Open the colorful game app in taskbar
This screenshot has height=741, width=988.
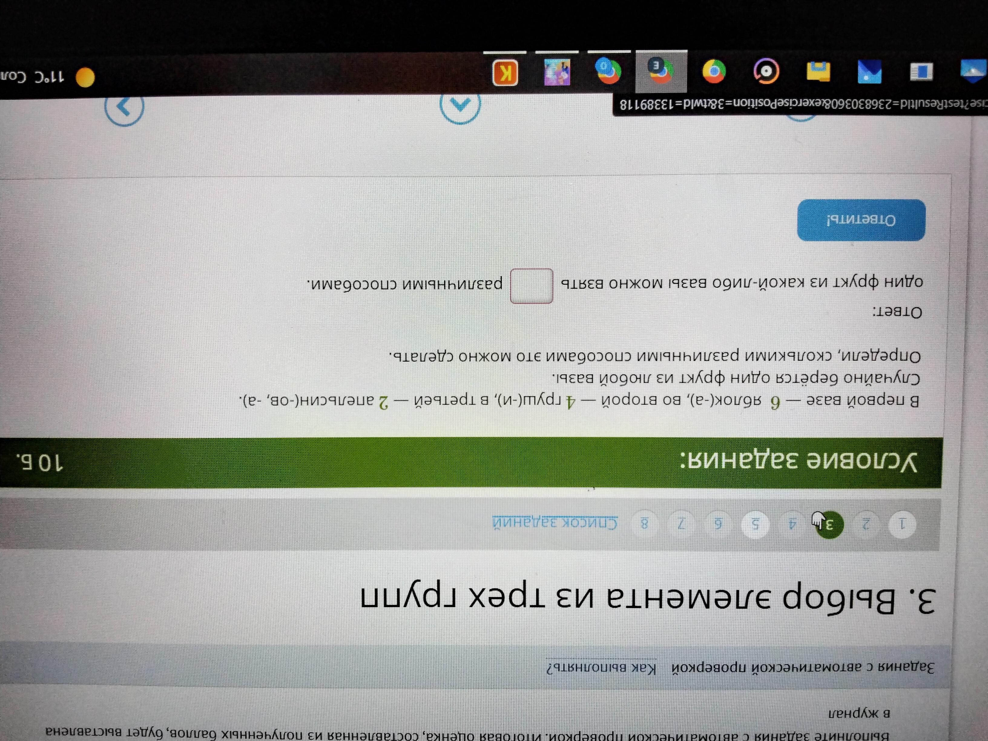(x=557, y=72)
